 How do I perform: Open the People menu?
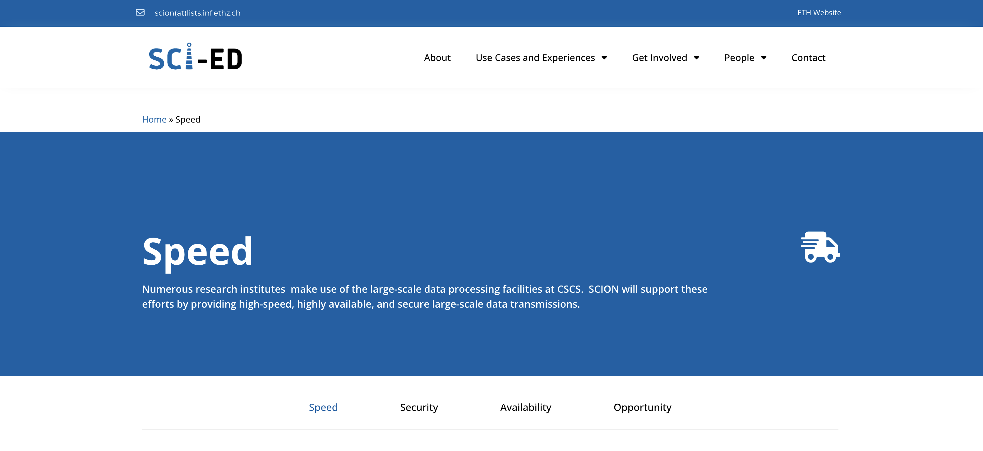point(739,58)
